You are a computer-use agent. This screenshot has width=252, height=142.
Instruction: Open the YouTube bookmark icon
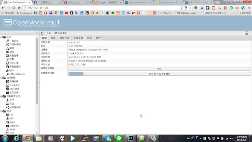pyautogui.click(x=67, y=13)
